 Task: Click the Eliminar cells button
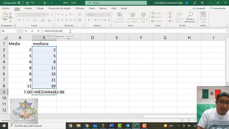coord(158,17)
